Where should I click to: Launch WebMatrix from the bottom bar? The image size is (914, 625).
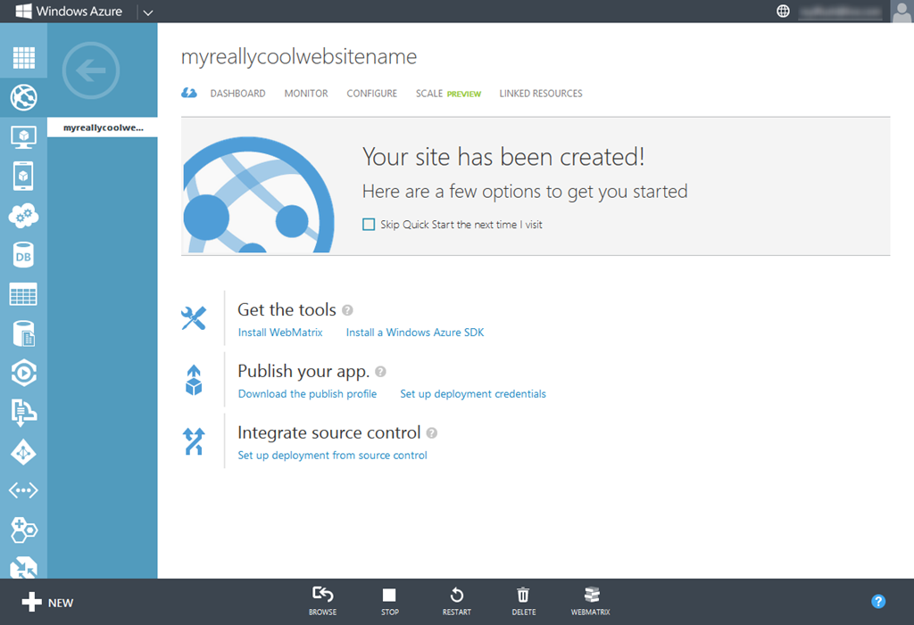coord(591,601)
